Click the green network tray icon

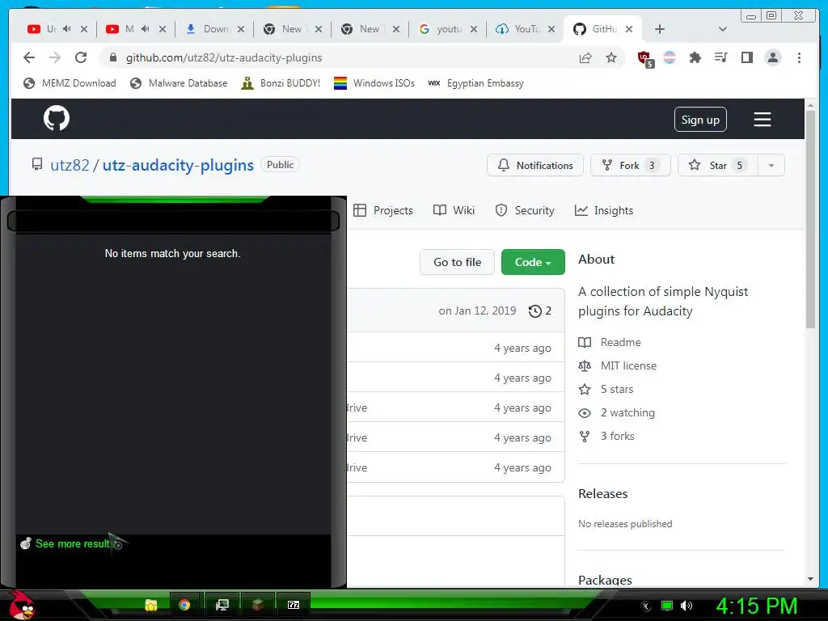click(x=667, y=606)
